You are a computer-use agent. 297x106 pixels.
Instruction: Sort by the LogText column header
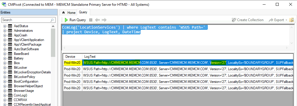[188, 57]
